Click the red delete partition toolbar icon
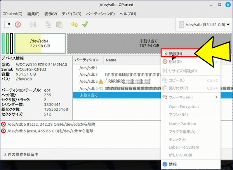Viewport: 233px width, 170px height. click(18, 24)
